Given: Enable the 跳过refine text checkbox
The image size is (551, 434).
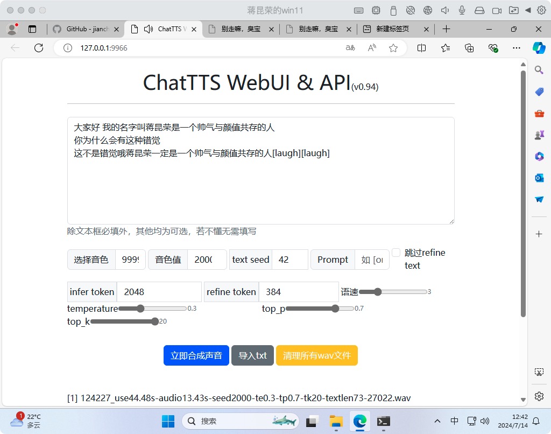Looking at the screenshot, I should click(396, 253).
